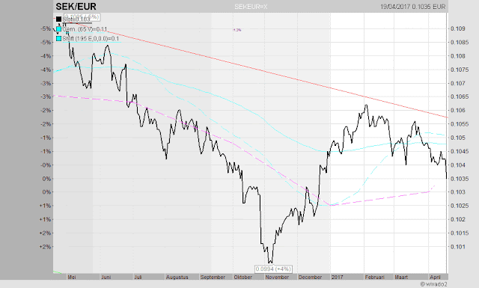
Task: Click the December month label
Action: [x=310, y=277]
